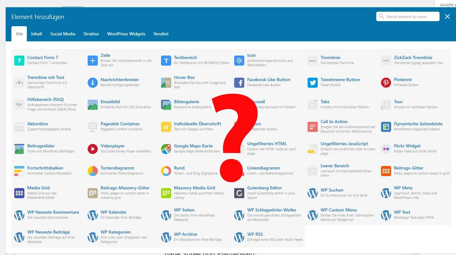Select the Contact Form 7 icon
This screenshot has height=255, width=456.
coord(19,60)
